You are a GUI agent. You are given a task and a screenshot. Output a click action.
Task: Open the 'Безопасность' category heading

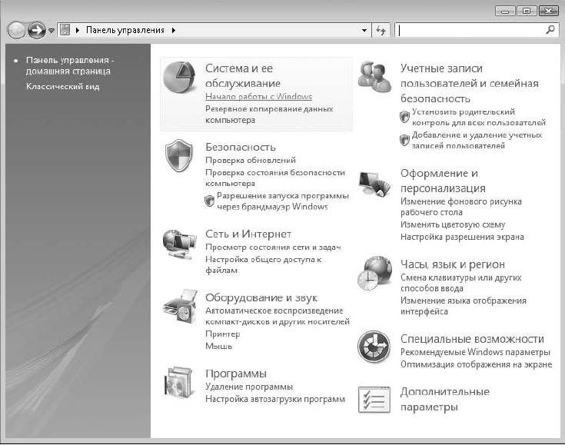pos(241,147)
